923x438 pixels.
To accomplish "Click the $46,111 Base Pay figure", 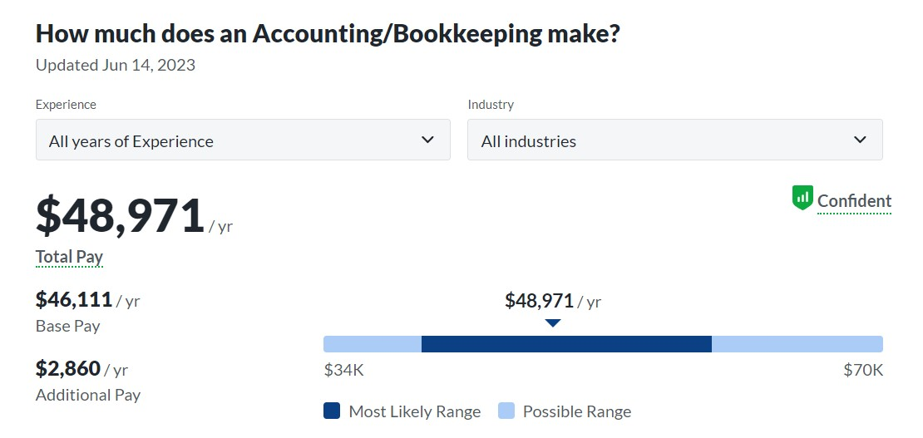I will tap(74, 300).
